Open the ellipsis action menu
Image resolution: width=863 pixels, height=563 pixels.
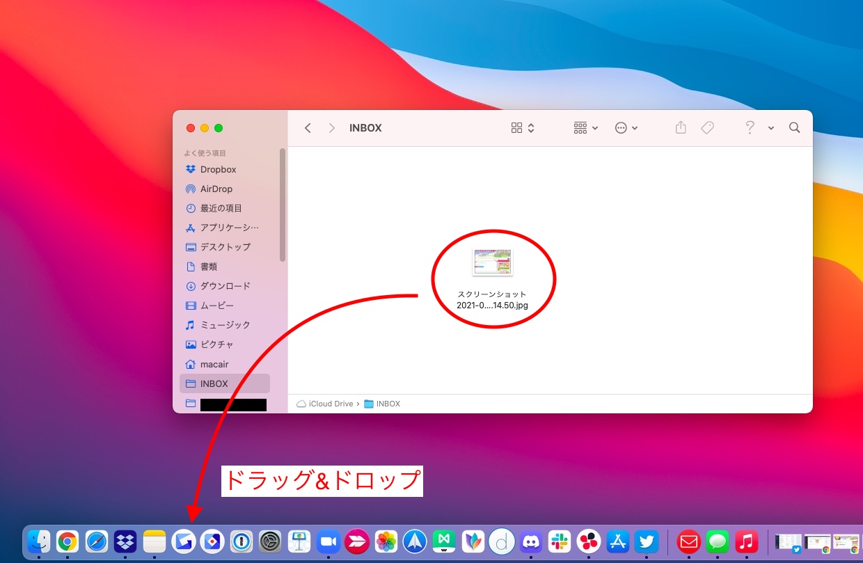[x=626, y=128]
